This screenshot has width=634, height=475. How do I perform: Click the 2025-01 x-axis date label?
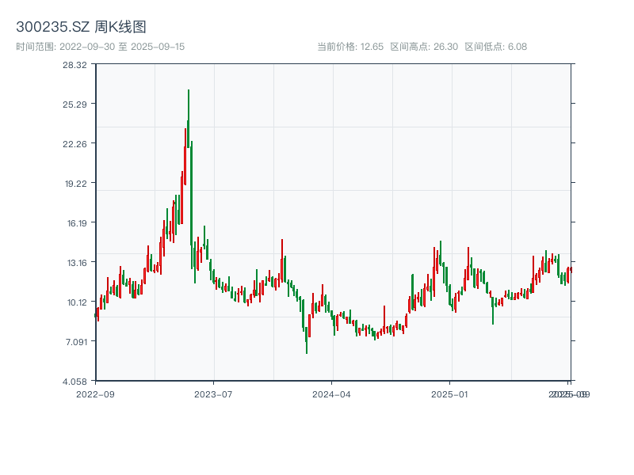coord(451,393)
